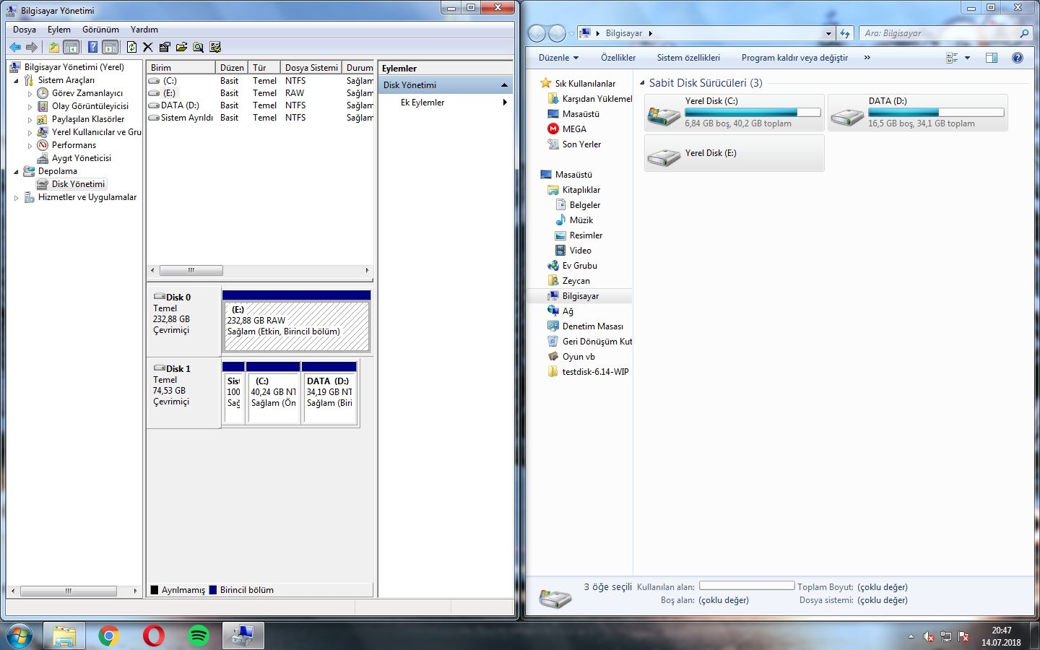The width and height of the screenshot is (1040, 650).
Task: Open Spotify from the taskbar
Action: click(x=198, y=636)
